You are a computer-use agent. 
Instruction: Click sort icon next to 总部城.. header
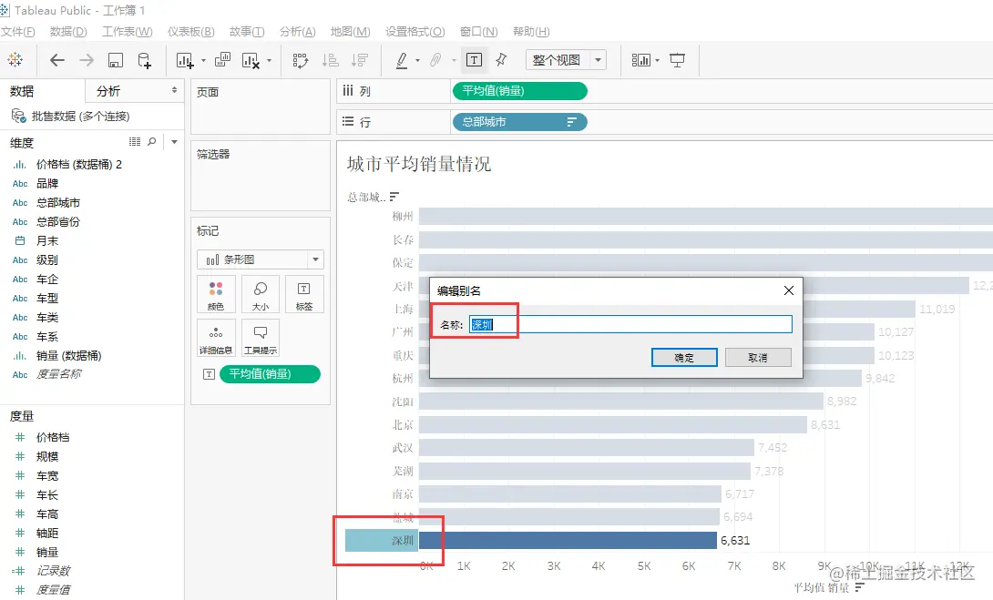tap(394, 197)
